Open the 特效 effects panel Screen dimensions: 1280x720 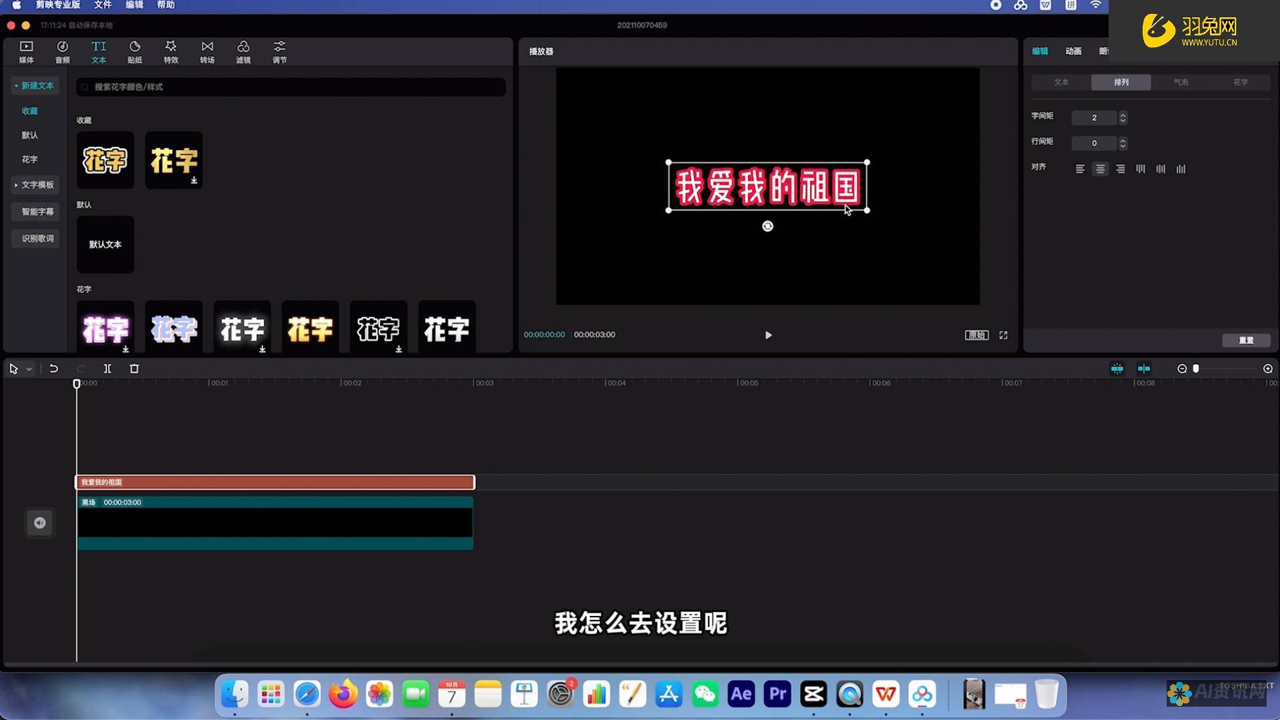click(x=171, y=51)
